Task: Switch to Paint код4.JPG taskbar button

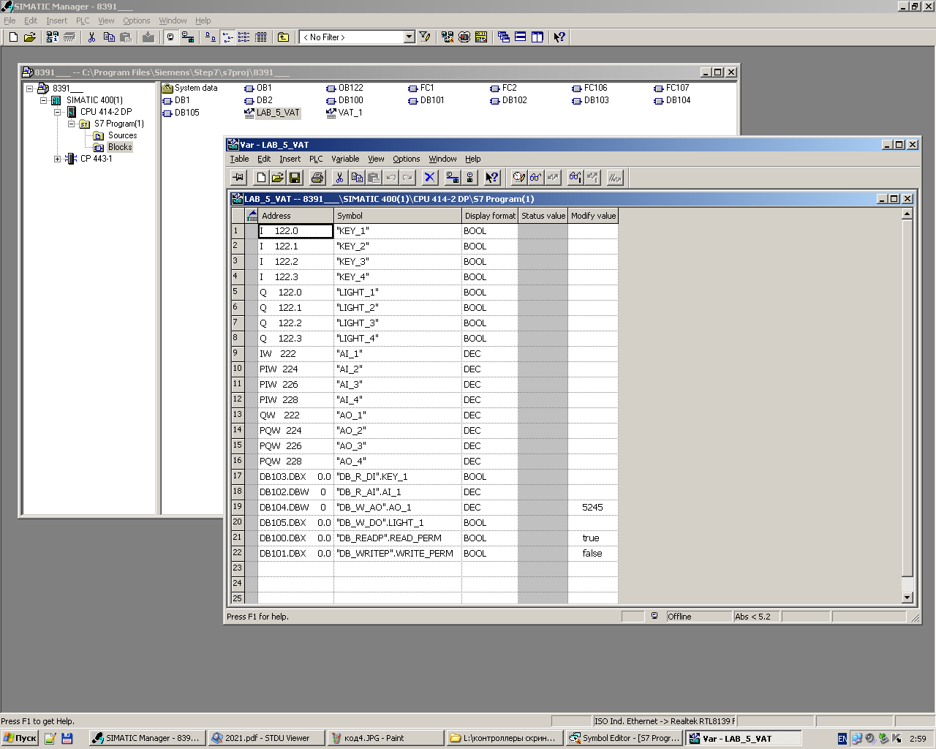Action: [385, 738]
